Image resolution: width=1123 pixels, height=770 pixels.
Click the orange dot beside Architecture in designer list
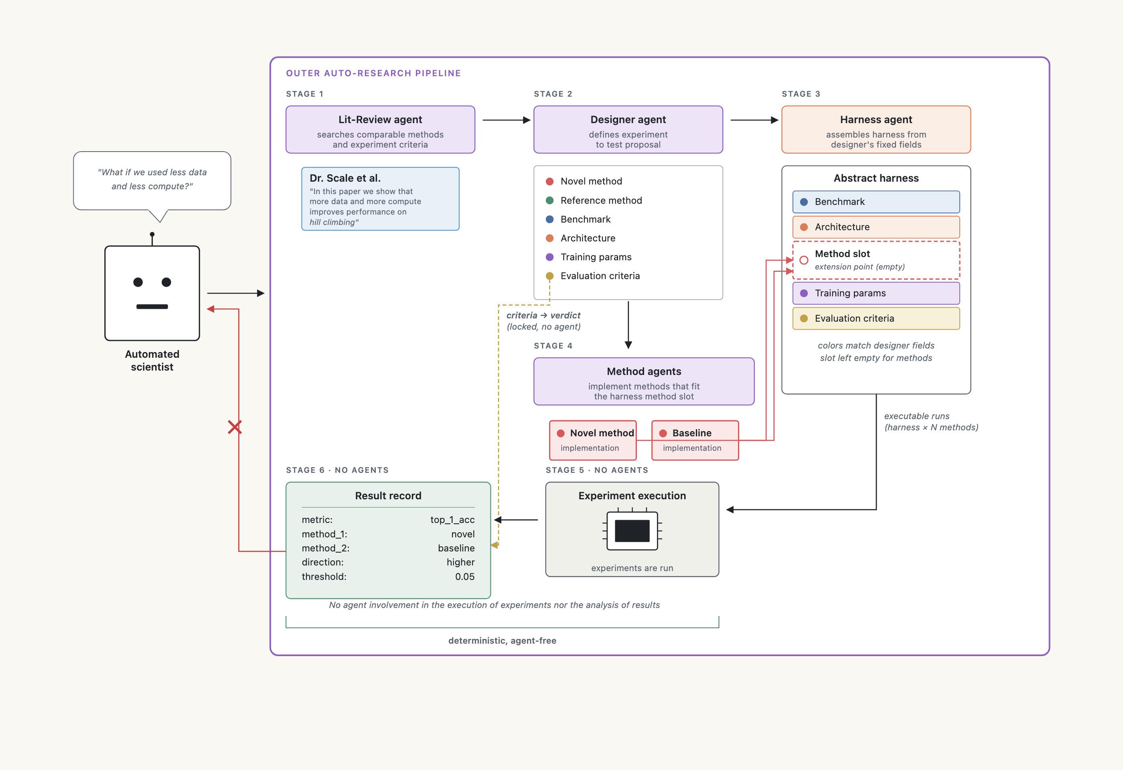[x=549, y=238]
